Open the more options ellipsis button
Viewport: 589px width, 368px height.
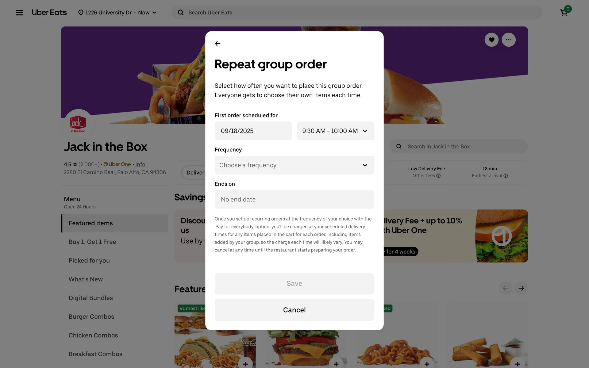(509, 40)
